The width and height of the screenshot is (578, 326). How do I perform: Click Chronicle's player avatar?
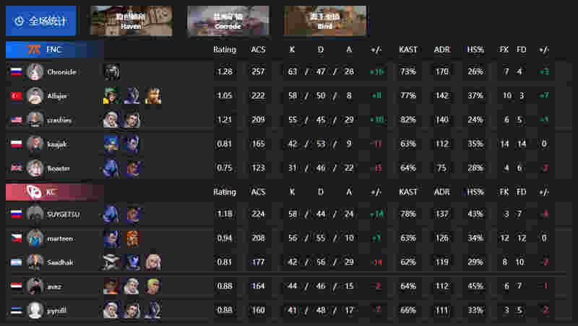35,71
